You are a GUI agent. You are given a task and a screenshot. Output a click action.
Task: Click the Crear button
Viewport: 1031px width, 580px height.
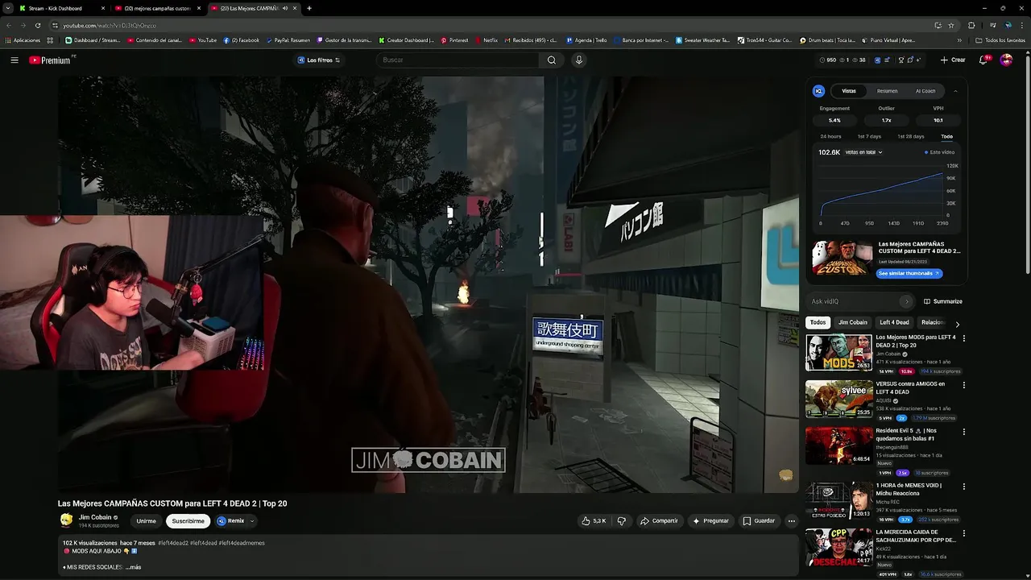pos(953,60)
